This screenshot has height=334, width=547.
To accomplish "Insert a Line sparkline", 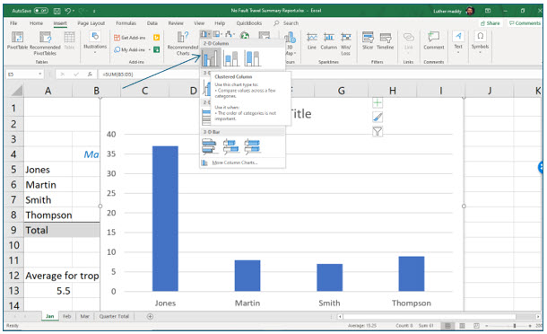I will click(x=312, y=41).
